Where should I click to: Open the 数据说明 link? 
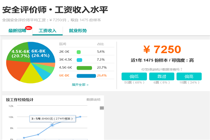click(x=93, y=99)
